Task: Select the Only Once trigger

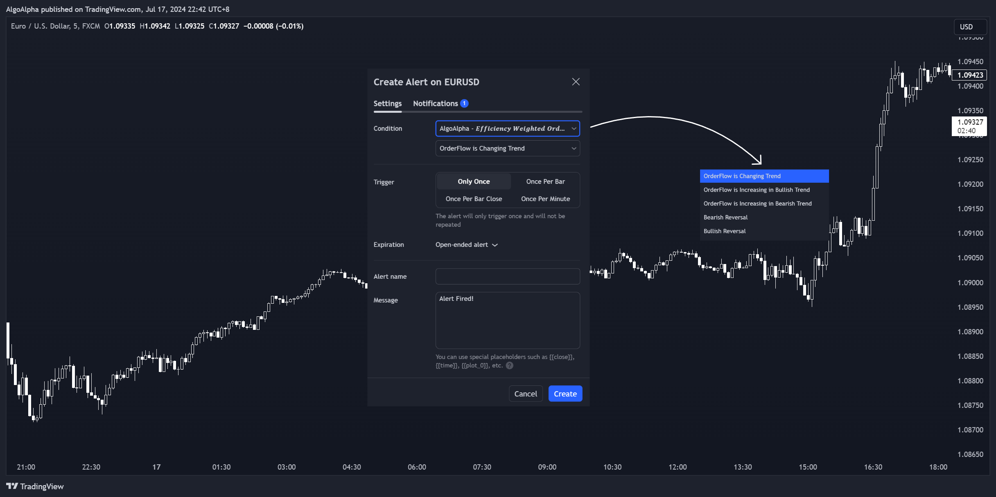Action: (x=474, y=181)
